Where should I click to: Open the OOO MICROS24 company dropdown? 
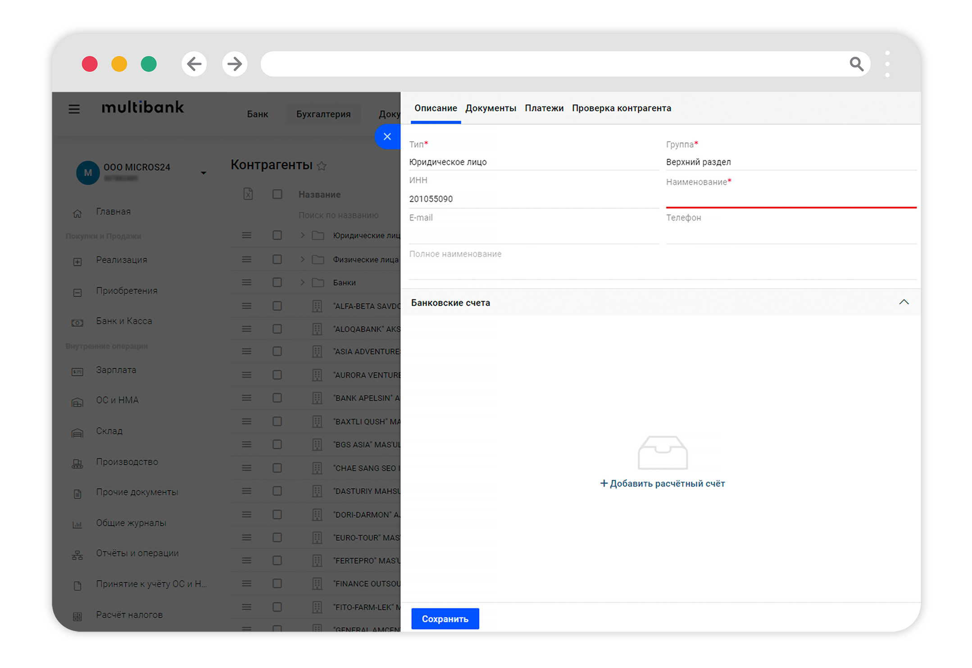pyautogui.click(x=204, y=173)
